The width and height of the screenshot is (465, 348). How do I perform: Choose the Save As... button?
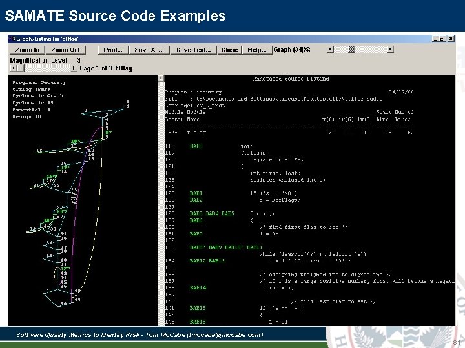pyautogui.click(x=149, y=50)
